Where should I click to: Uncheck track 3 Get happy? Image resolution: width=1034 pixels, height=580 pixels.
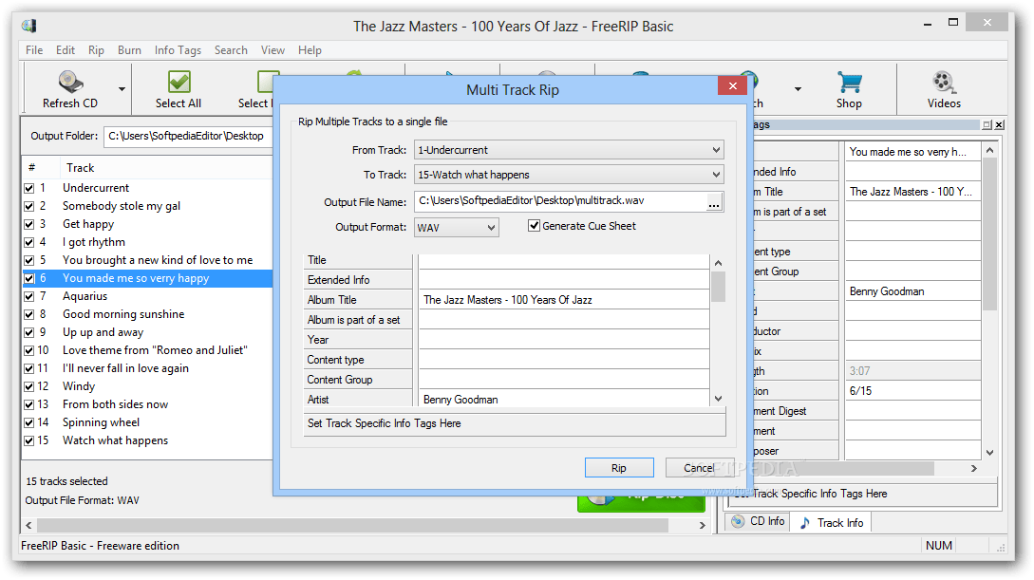29,224
